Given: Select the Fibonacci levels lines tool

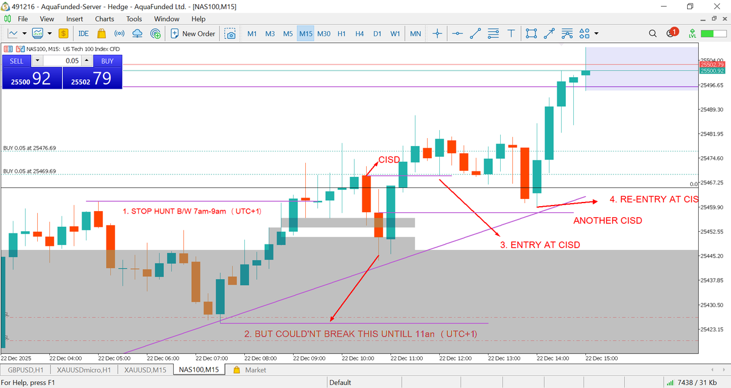Looking at the screenshot, I should point(494,33).
